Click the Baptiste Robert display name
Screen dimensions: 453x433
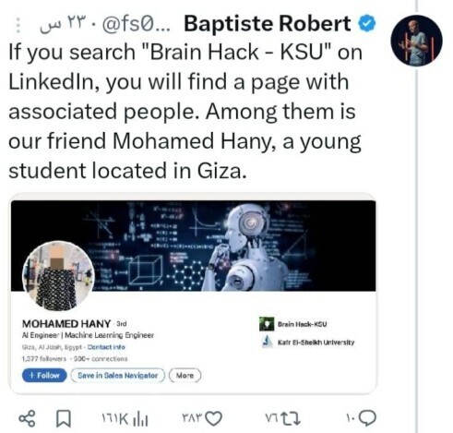pos(268,24)
